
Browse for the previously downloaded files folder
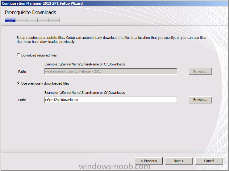tap(200, 100)
